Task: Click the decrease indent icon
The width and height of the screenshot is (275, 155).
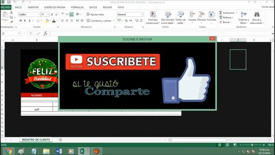Action: pos(77,21)
